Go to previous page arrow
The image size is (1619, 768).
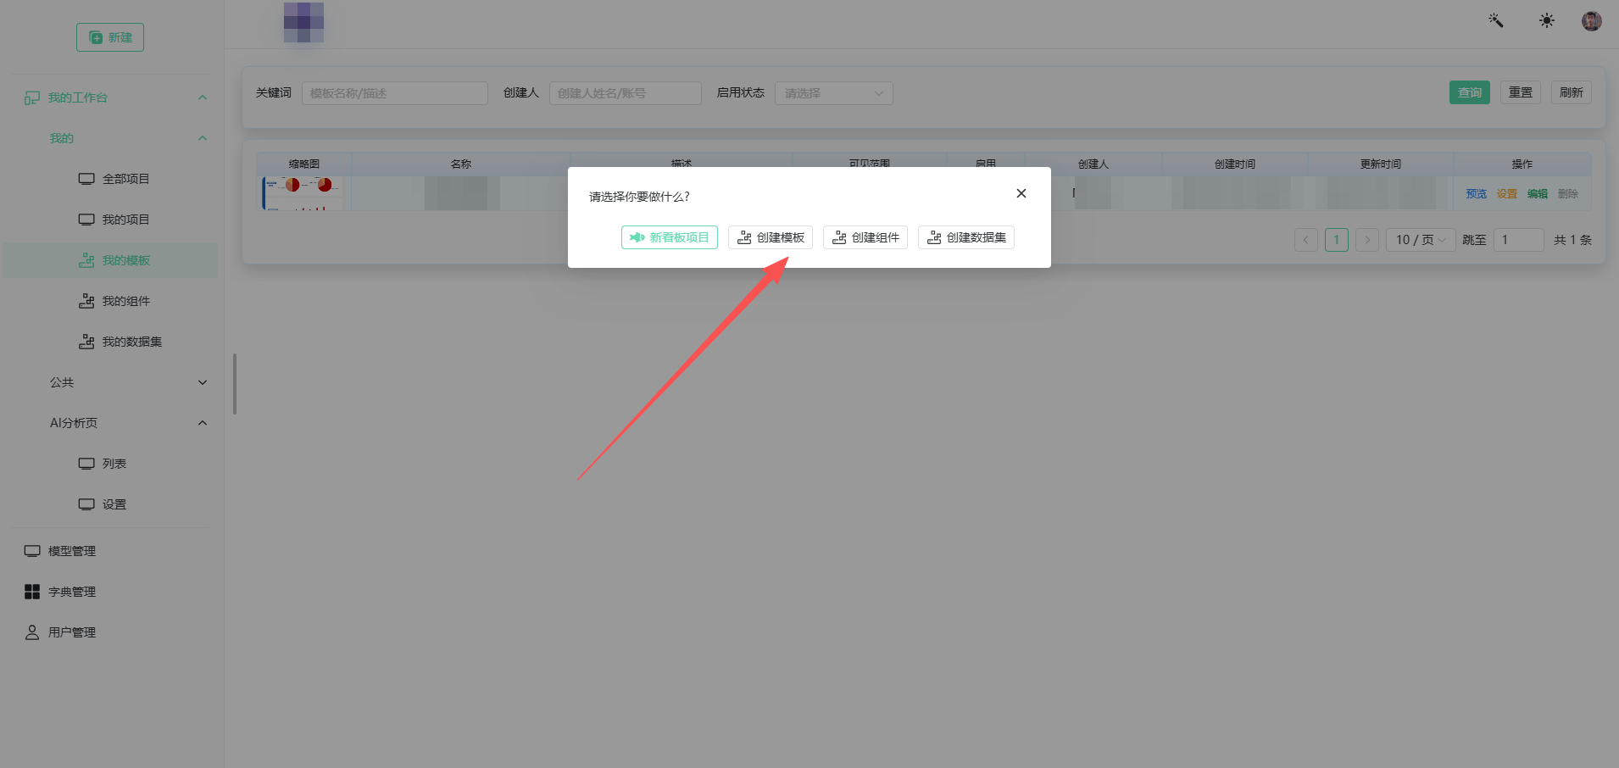(1306, 240)
